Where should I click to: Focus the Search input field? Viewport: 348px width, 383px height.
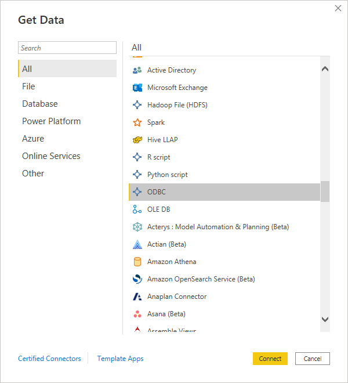67,48
